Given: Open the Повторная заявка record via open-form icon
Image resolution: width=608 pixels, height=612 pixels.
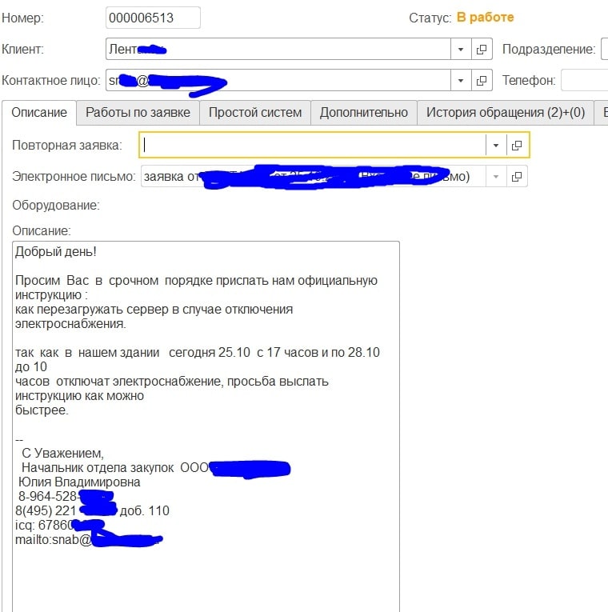Looking at the screenshot, I should click(x=517, y=145).
